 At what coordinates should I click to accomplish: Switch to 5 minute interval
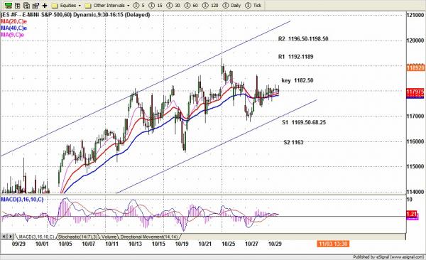[x=139, y=5]
